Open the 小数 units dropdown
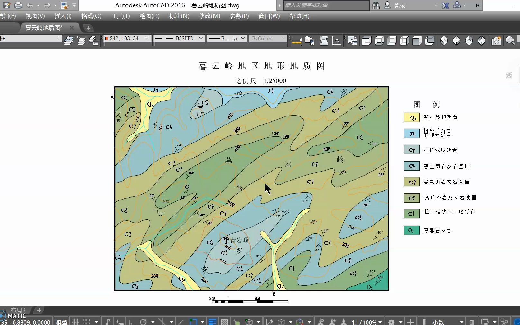The width and height of the screenshot is (520, 325). click(448, 322)
